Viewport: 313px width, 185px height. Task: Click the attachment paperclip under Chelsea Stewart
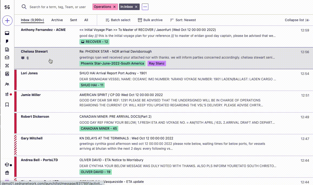tap(28, 58)
